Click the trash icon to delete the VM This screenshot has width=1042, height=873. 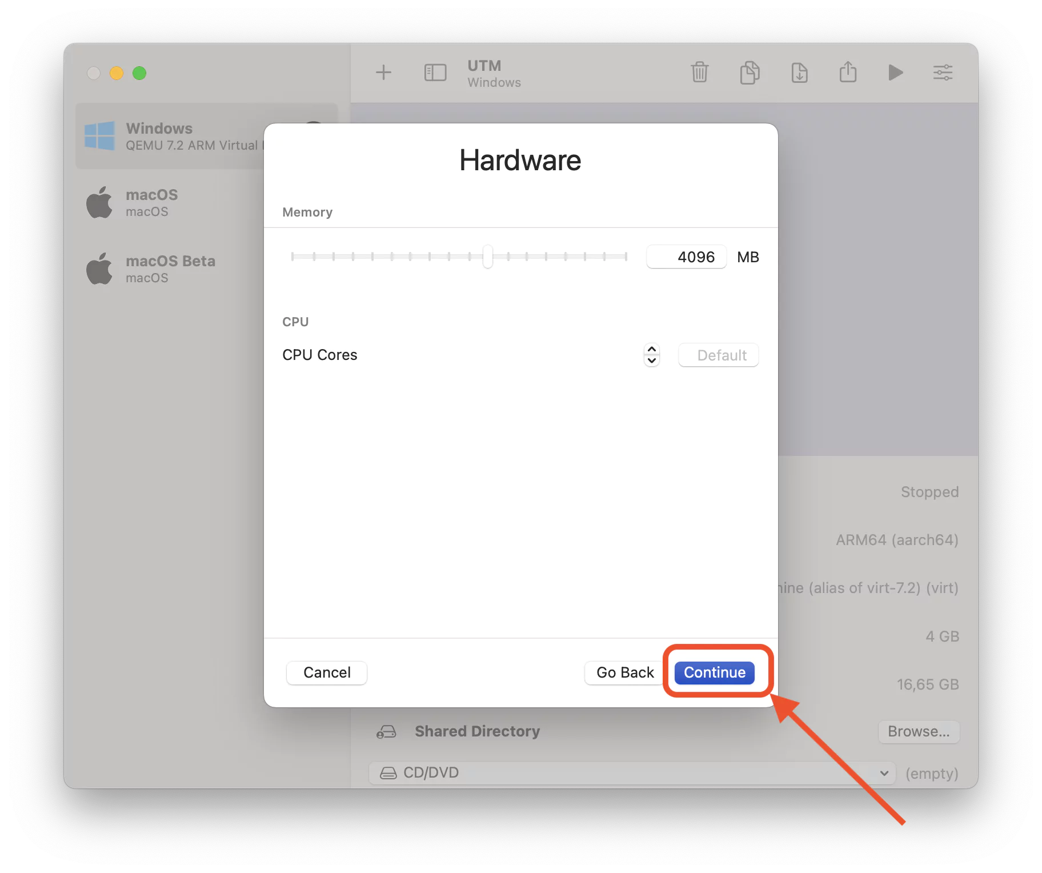click(699, 73)
